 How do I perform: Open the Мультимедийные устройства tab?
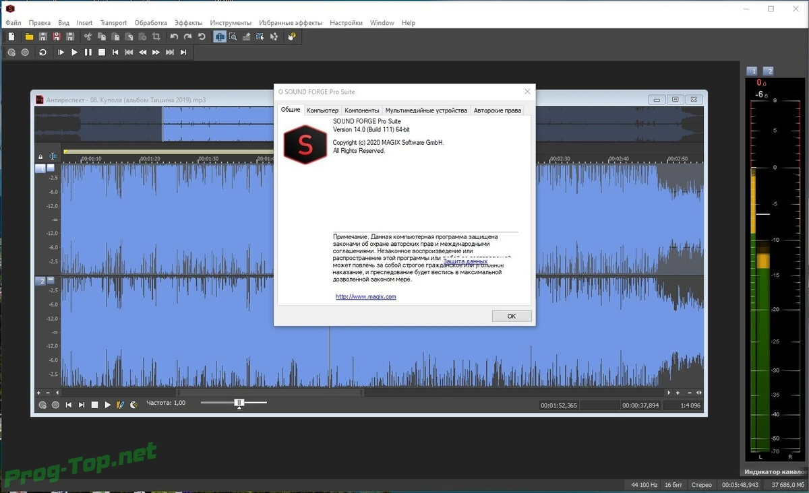click(x=426, y=110)
